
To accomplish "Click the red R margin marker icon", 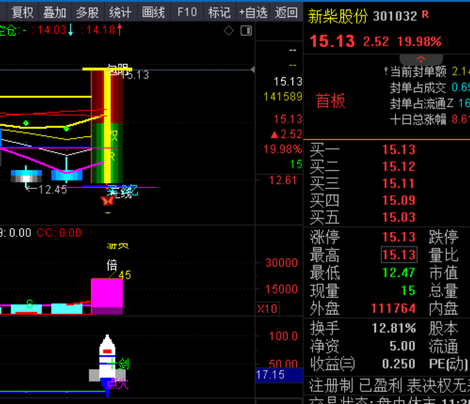I will click(x=425, y=14).
